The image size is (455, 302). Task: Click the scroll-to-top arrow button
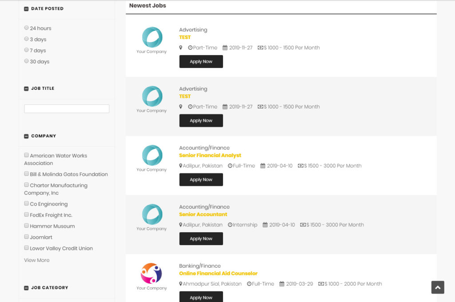[x=438, y=287]
